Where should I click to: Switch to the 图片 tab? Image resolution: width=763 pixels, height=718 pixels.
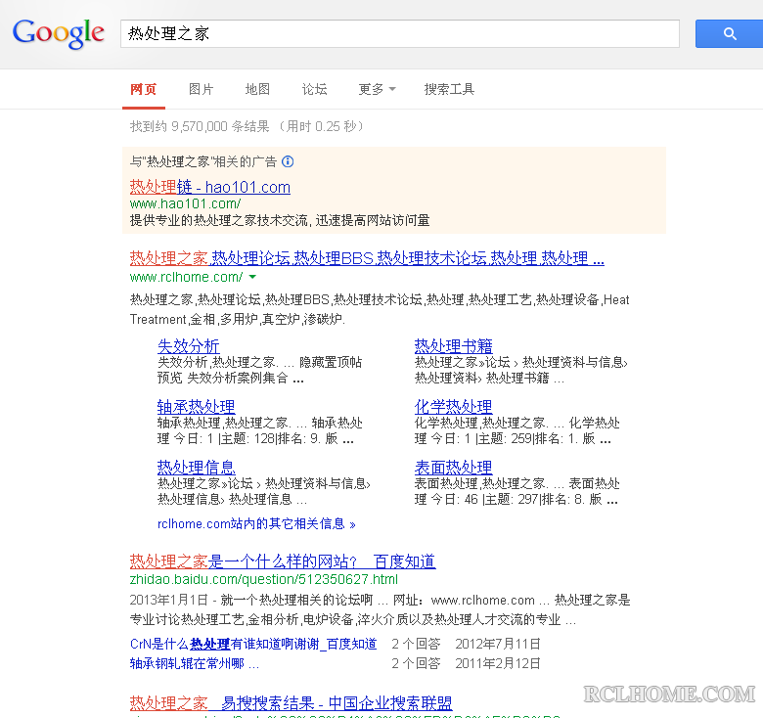click(x=201, y=89)
